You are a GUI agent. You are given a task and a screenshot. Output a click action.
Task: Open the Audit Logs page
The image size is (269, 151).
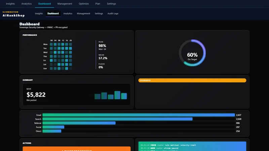[113, 13]
